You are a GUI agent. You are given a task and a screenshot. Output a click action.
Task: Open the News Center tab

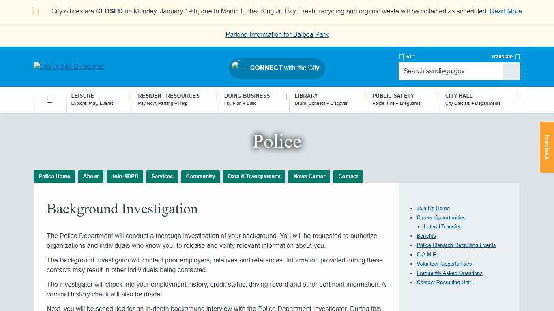coord(309,176)
